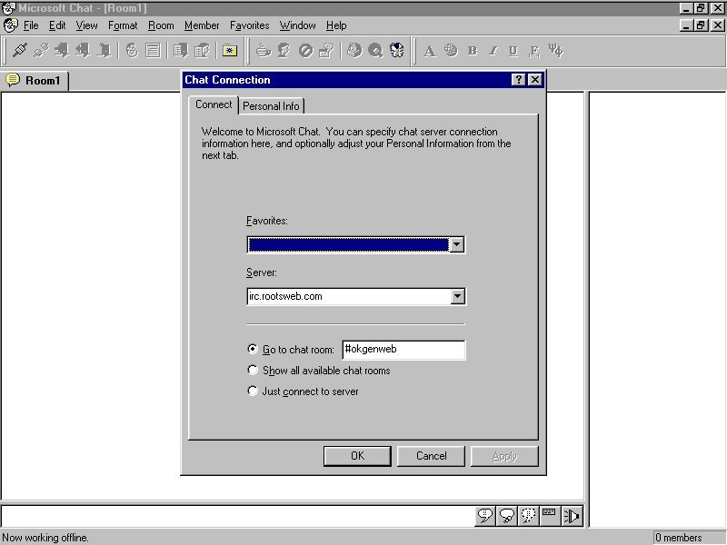Screen dimensions: 727x545
Task: Click the Ignore member icon
Action: (x=305, y=50)
